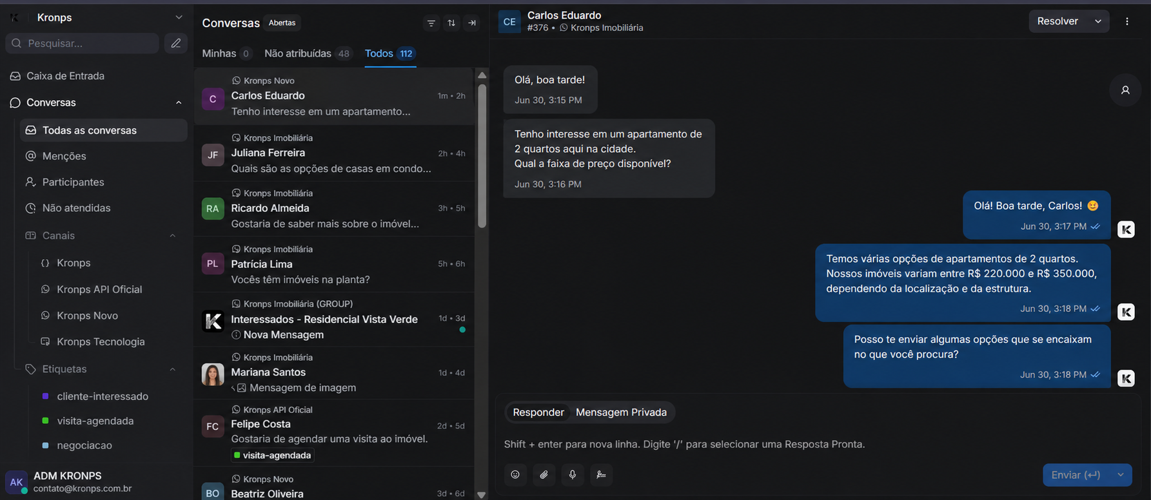The height and width of the screenshot is (500, 1151).
Task: Click the conversation list scrollbar thumb
Action: 482,155
